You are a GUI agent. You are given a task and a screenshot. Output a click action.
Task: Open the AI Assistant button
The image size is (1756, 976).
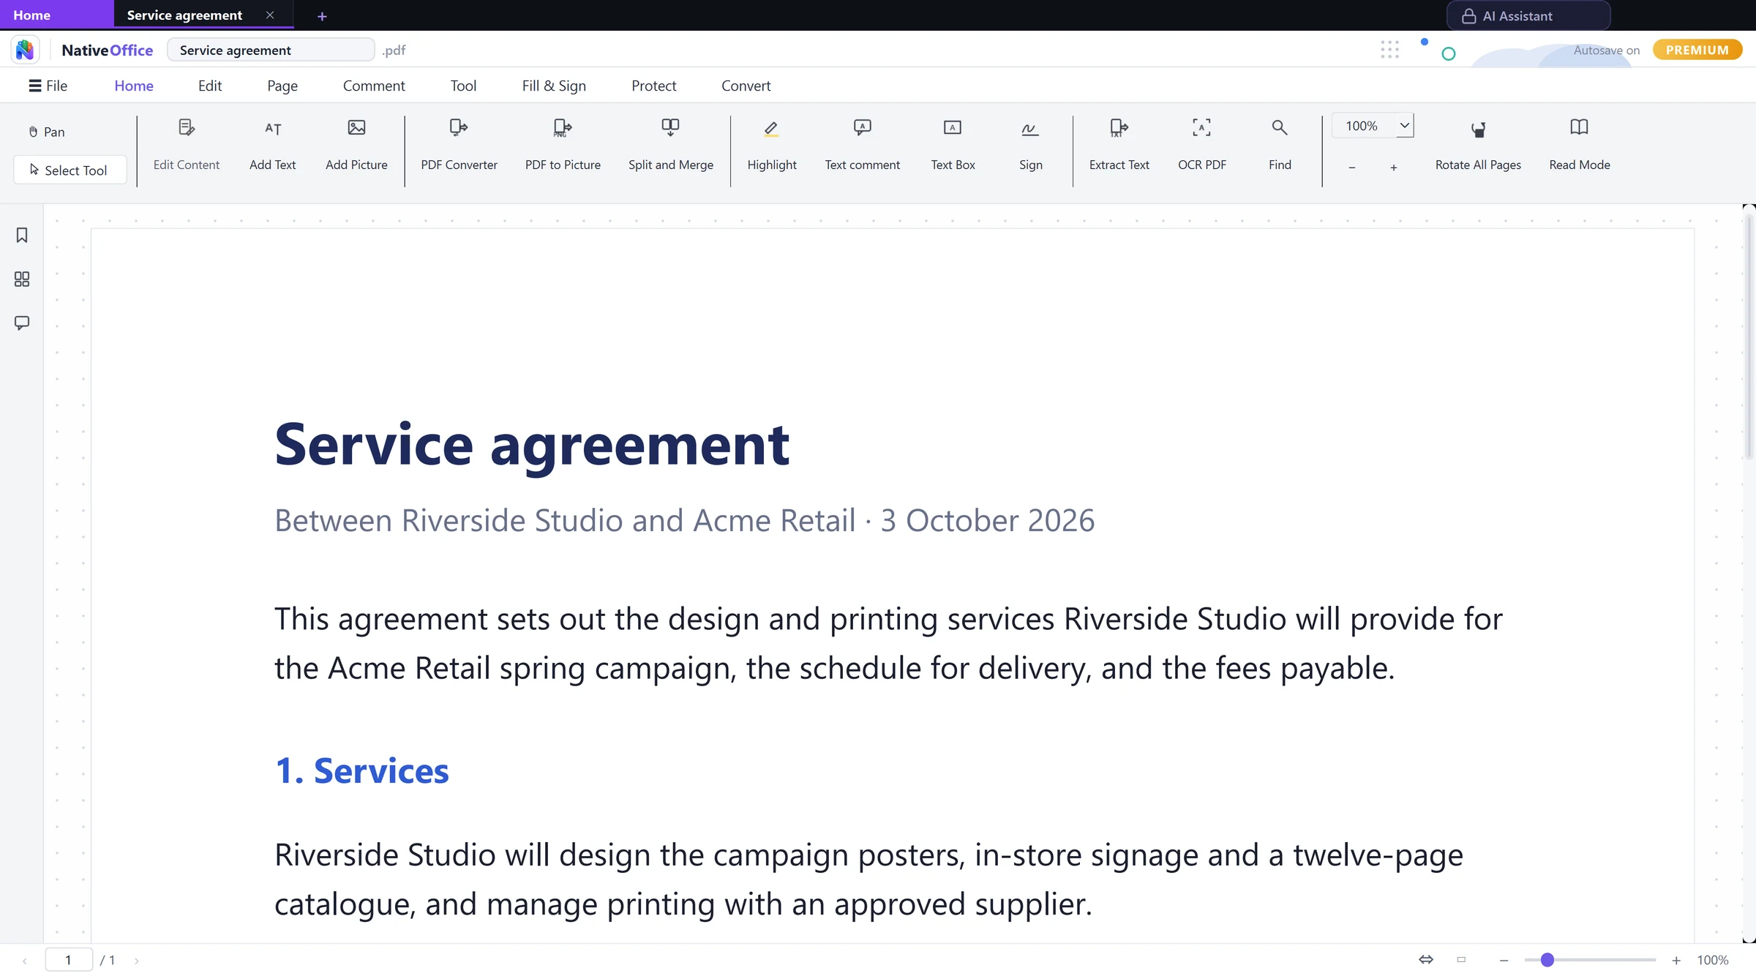tap(1528, 15)
